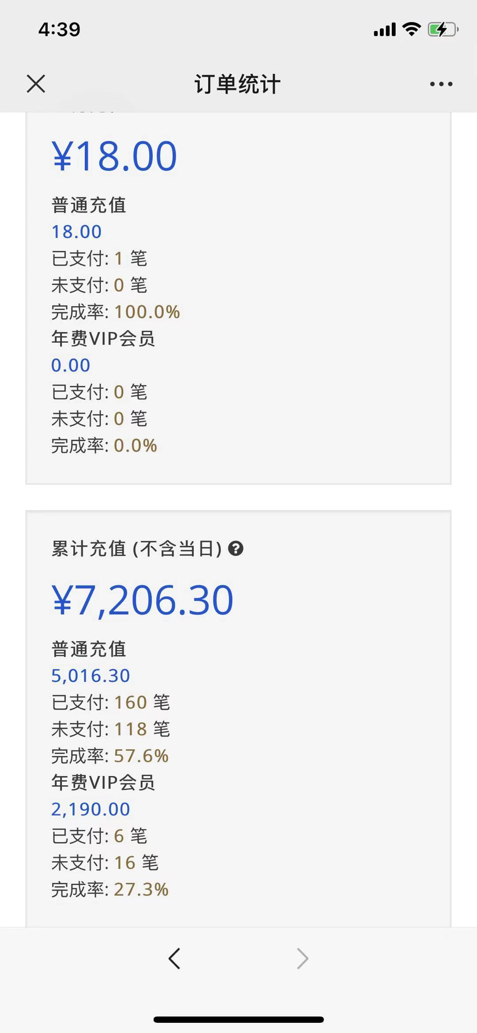Tap the 27.3% completion rate
Screen dimensions: 477x1033
point(141,889)
